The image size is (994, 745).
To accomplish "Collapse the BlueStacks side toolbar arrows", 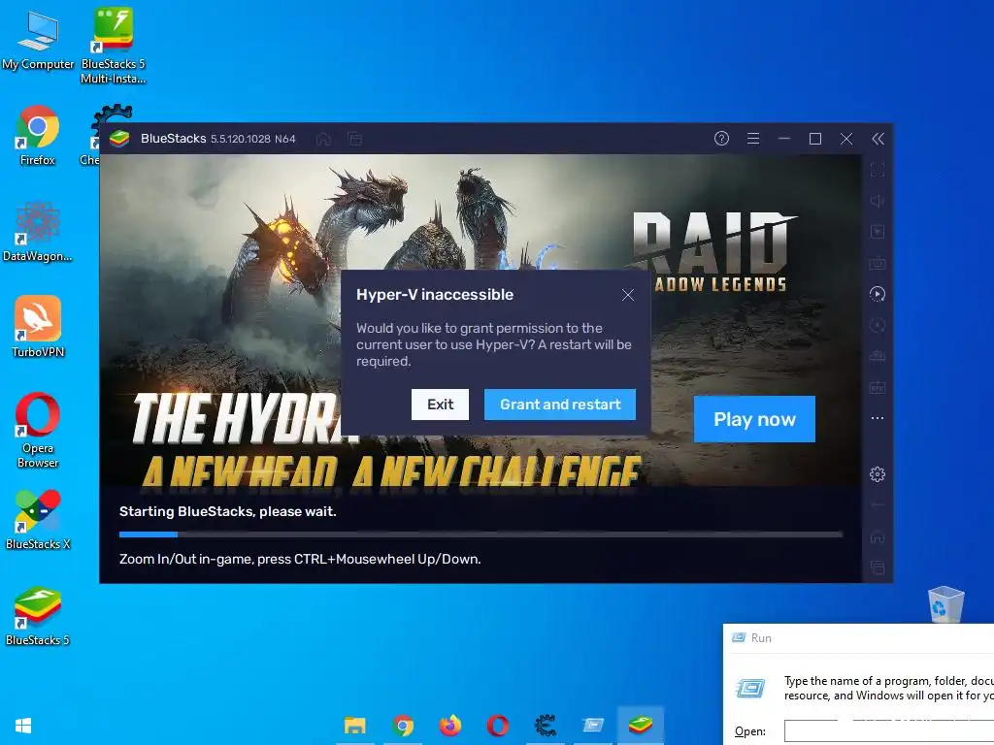I will point(878,139).
